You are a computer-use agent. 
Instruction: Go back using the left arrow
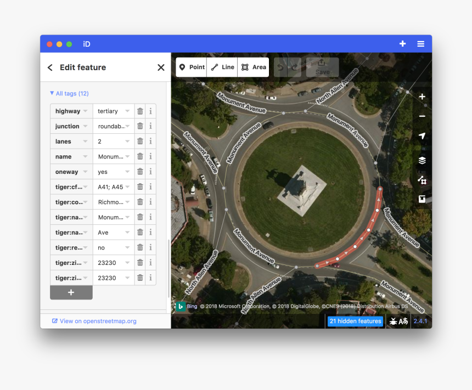(50, 67)
